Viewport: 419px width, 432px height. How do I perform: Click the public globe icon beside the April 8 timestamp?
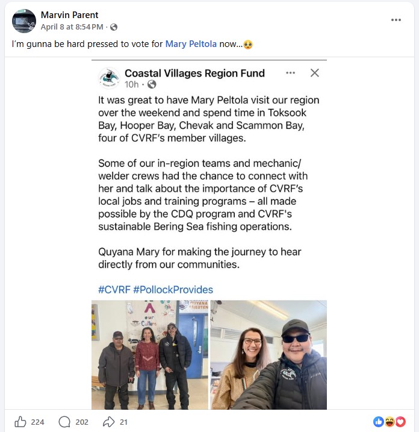point(114,27)
